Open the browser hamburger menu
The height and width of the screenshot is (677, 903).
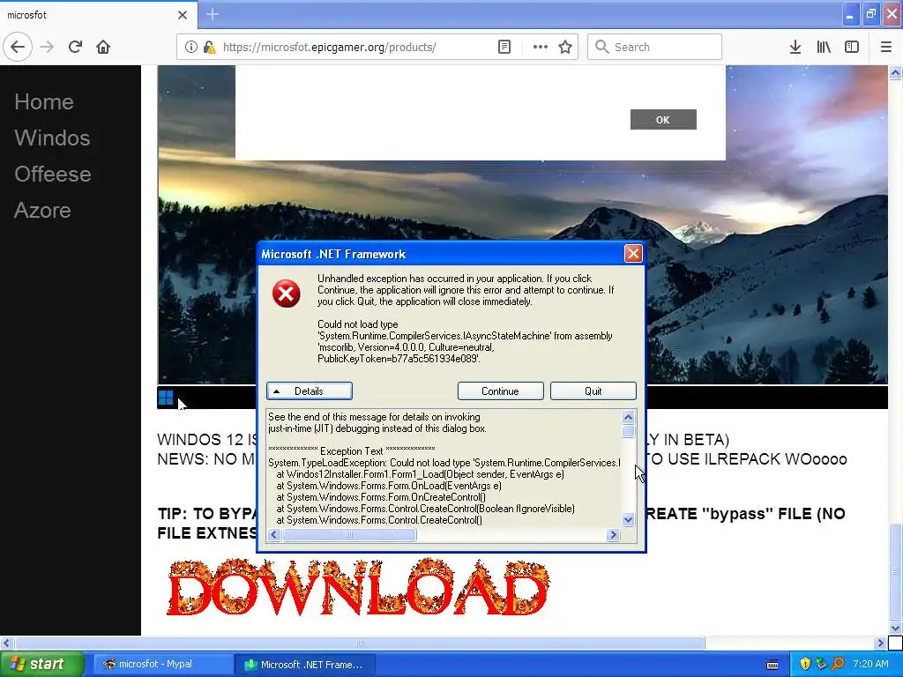pos(885,48)
